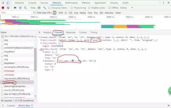Filter requests by WS
171x108 pixels.
(102, 13)
